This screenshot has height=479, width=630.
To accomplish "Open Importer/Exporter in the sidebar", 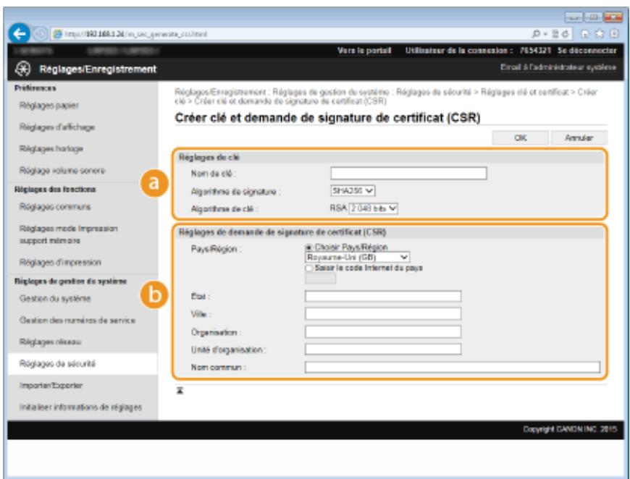I will 51,386.
